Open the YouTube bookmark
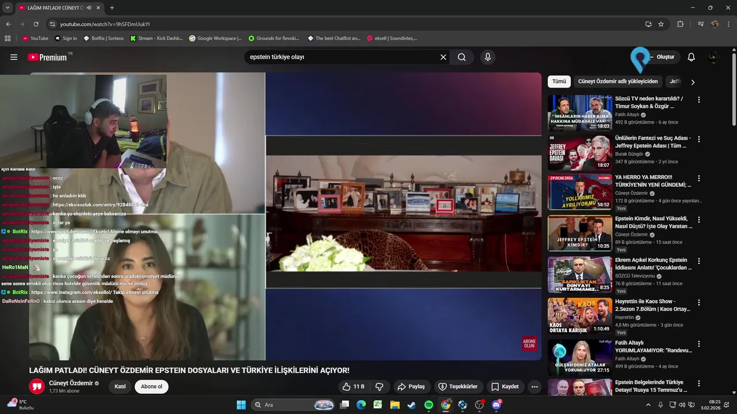 click(35, 39)
